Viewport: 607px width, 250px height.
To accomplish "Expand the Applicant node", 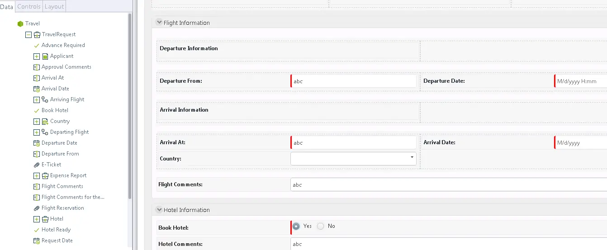I will point(37,56).
